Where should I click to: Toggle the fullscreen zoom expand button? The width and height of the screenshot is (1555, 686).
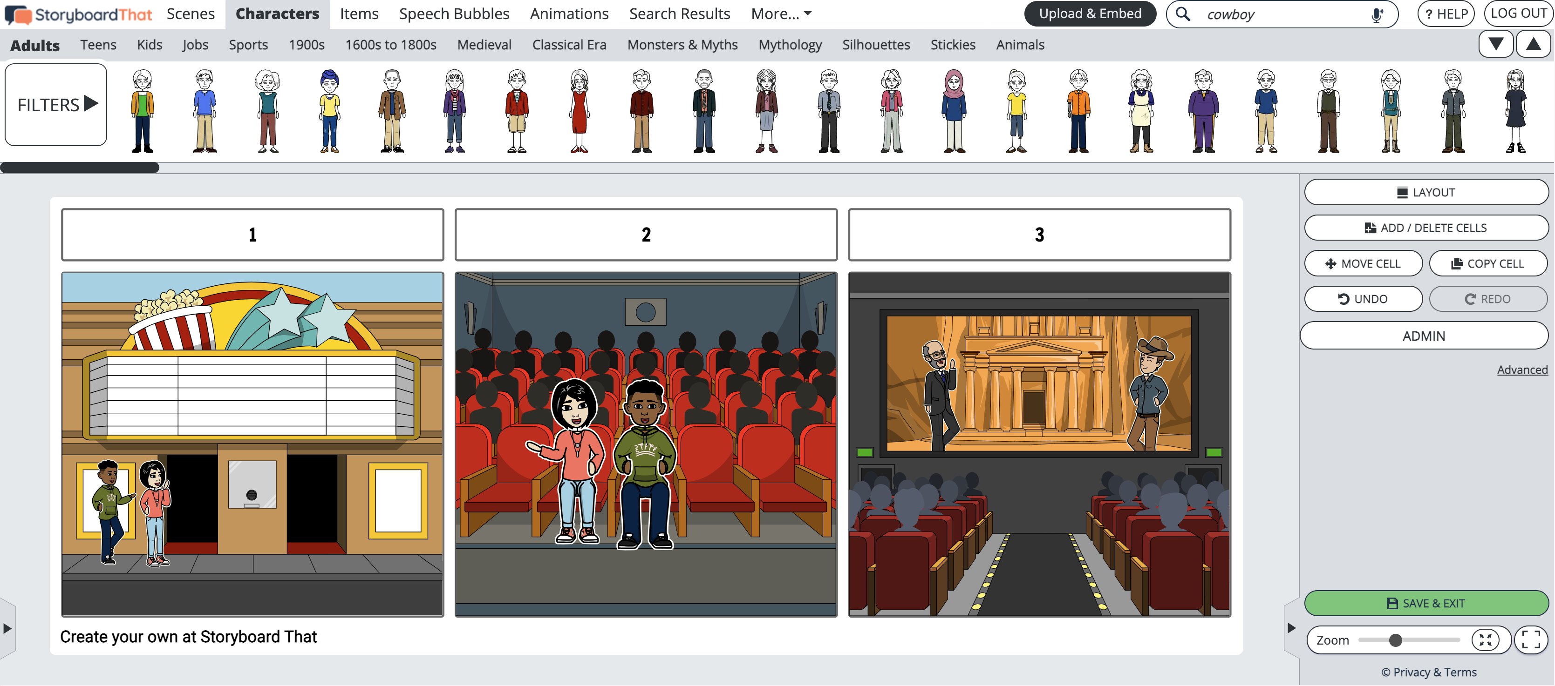(x=1531, y=639)
